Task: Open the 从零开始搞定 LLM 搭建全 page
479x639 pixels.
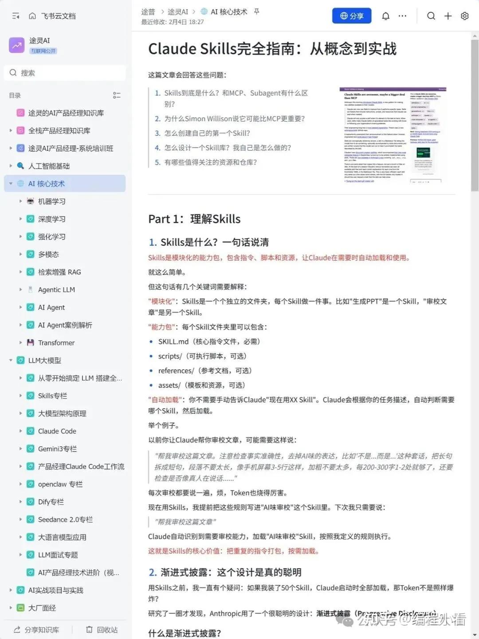Action: click(80, 378)
